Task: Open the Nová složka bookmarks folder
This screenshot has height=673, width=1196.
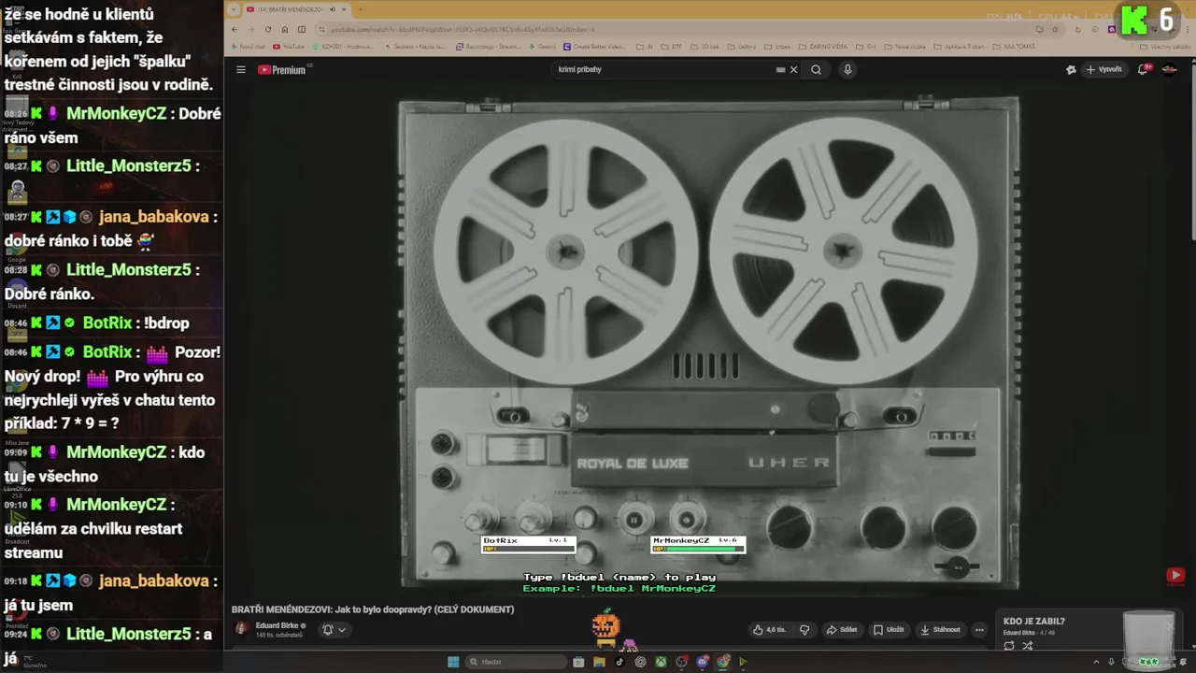Action: pyautogui.click(x=904, y=46)
